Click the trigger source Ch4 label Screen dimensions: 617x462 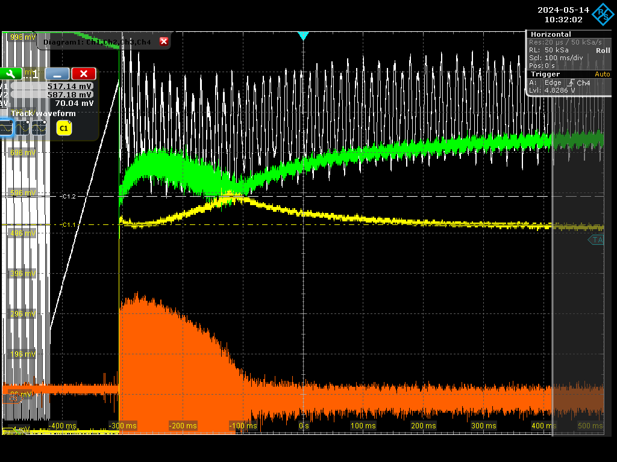coord(583,83)
